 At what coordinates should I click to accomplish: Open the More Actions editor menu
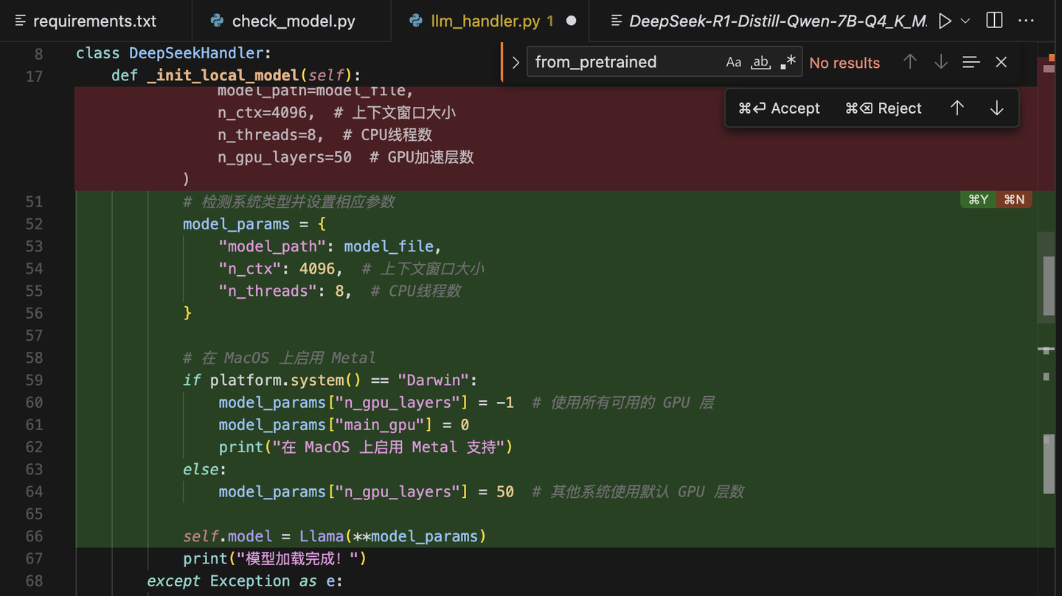coord(1027,21)
